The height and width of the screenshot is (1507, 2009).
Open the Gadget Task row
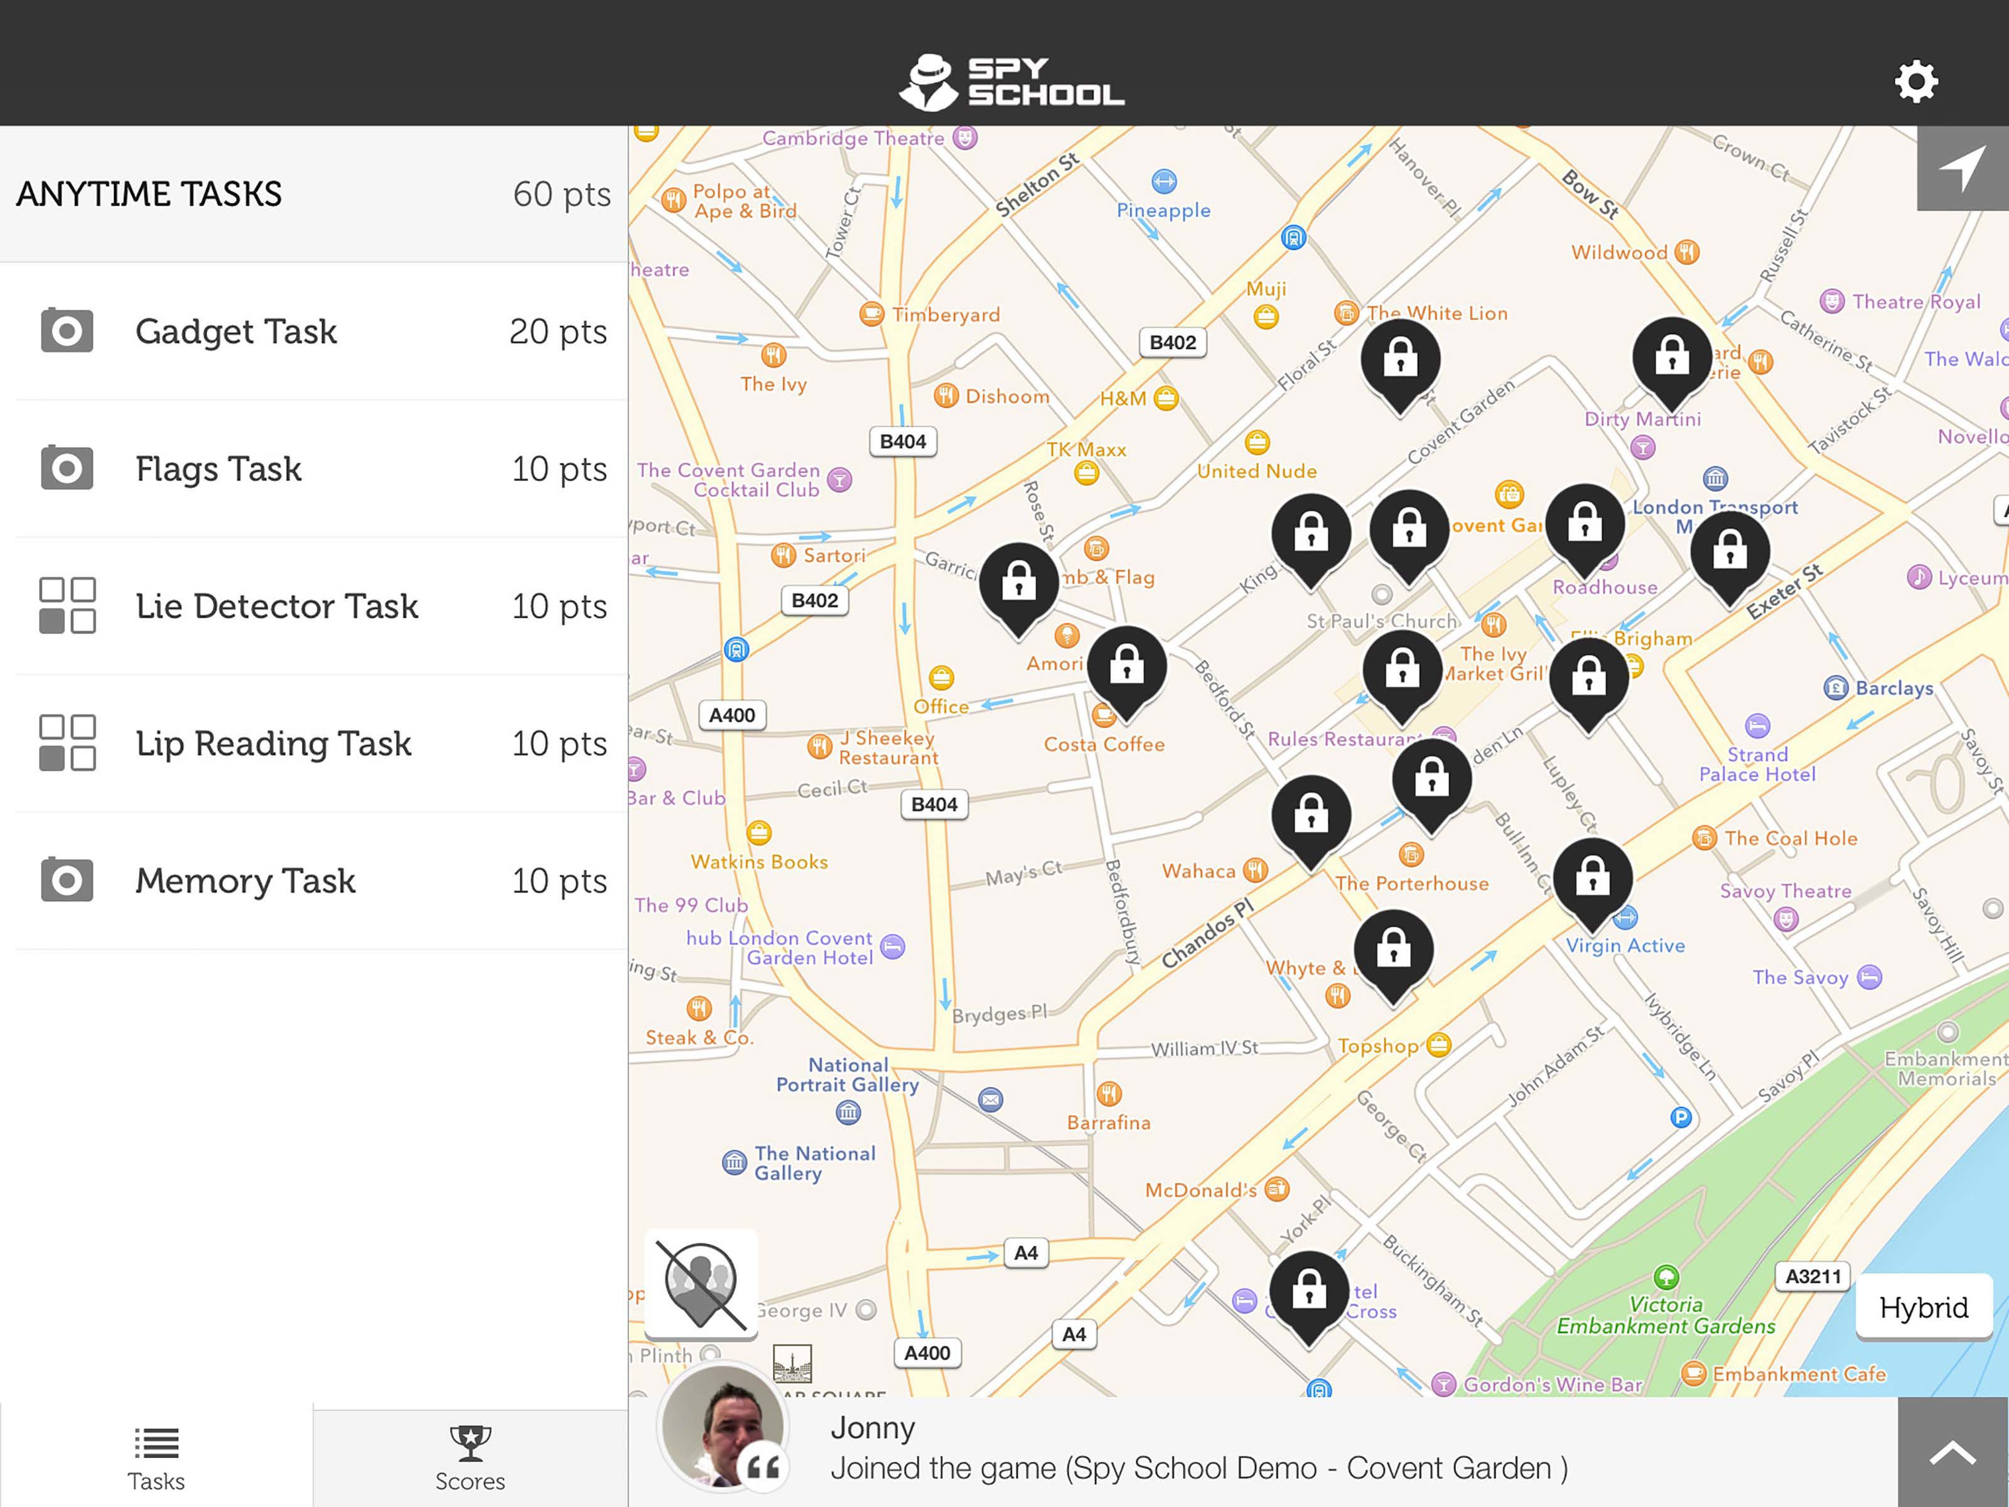313,332
